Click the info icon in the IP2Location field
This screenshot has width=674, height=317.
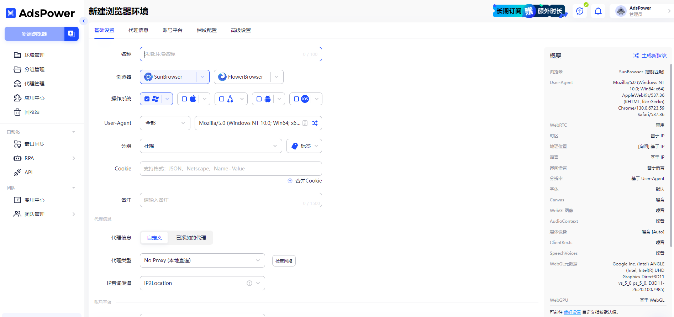[x=249, y=283]
